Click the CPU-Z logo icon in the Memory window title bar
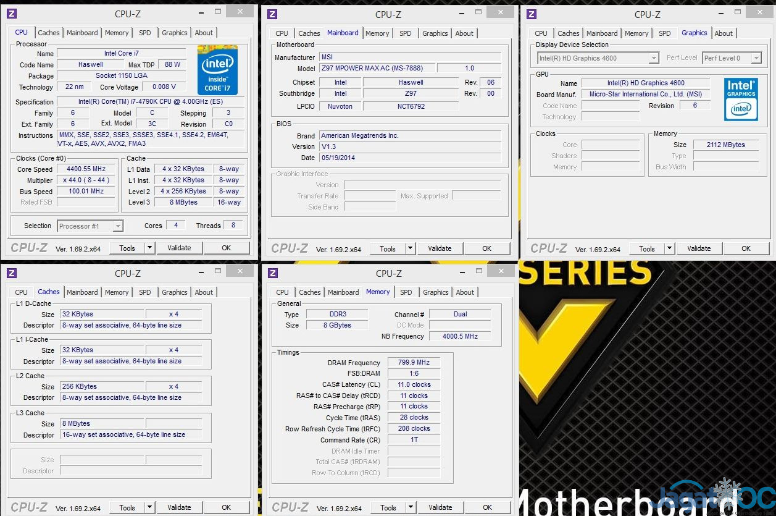Screen dimensions: 776x516 [272, 273]
